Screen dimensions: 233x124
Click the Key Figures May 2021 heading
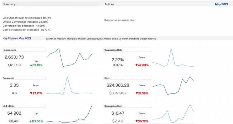click(x=17, y=38)
